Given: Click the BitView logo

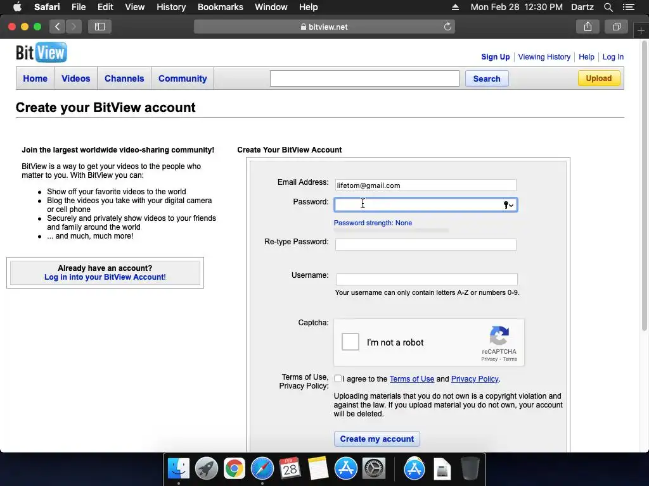Looking at the screenshot, I should click(41, 53).
